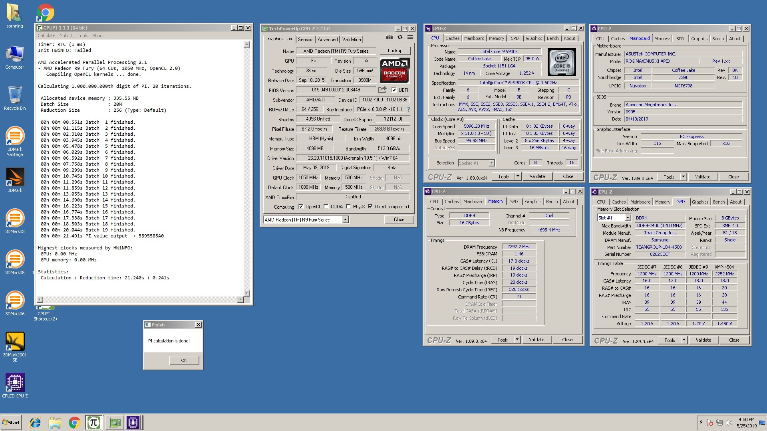Switch to GPU-Z taskbar button
Image resolution: width=767 pixels, height=431 pixels.
click(114, 423)
